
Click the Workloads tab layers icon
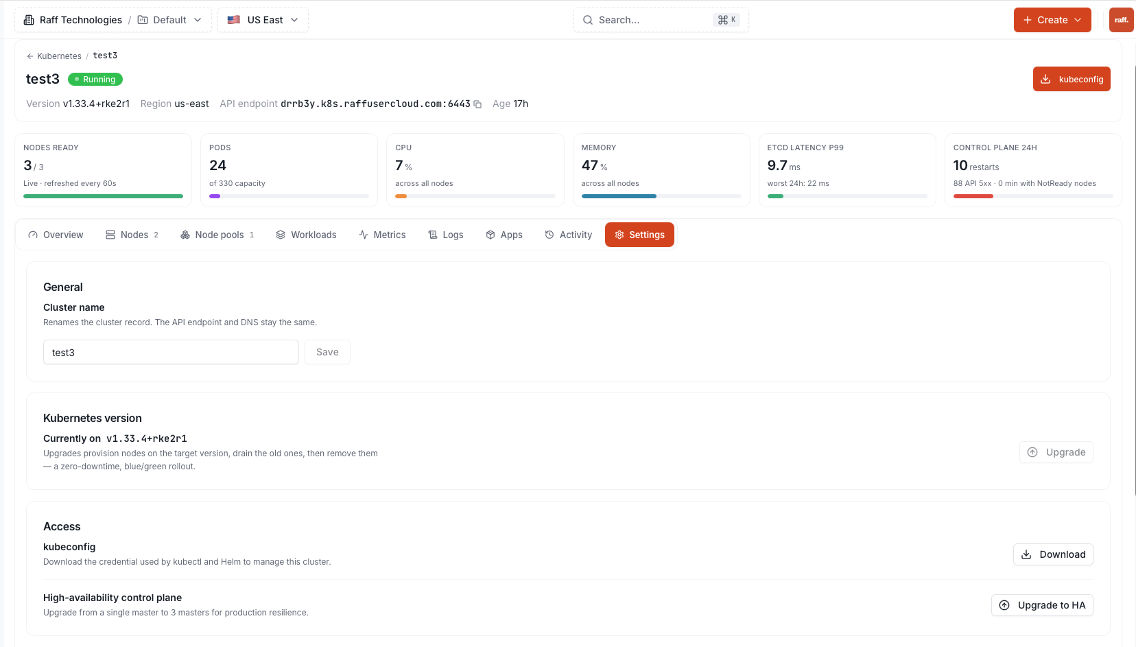(x=281, y=235)
